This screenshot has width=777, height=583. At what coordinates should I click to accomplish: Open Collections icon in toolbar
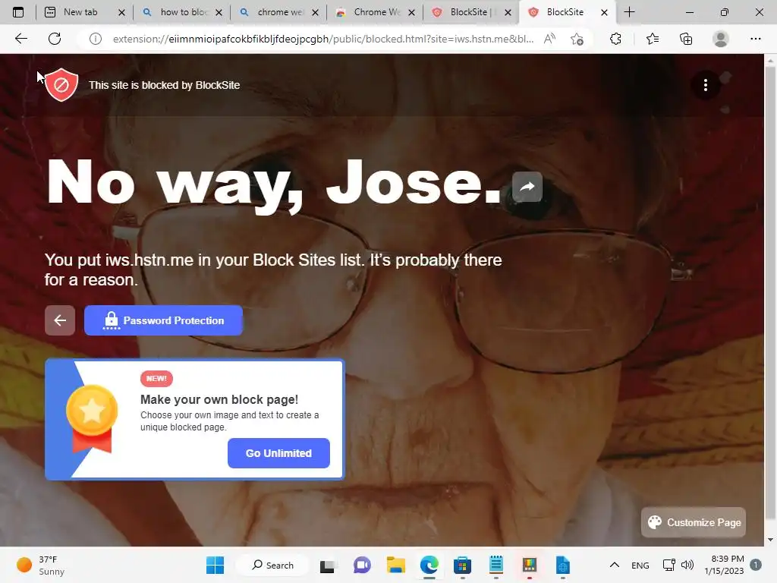pos(686,39)
